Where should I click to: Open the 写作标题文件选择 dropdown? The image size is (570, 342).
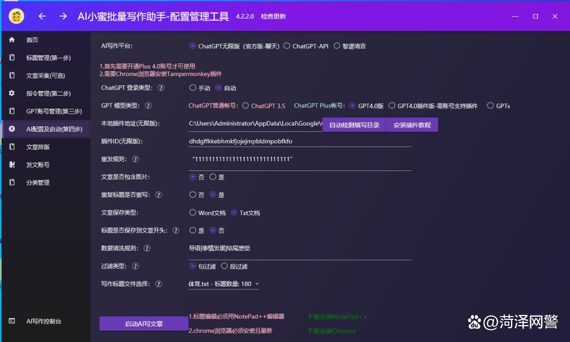click(224, 284)
